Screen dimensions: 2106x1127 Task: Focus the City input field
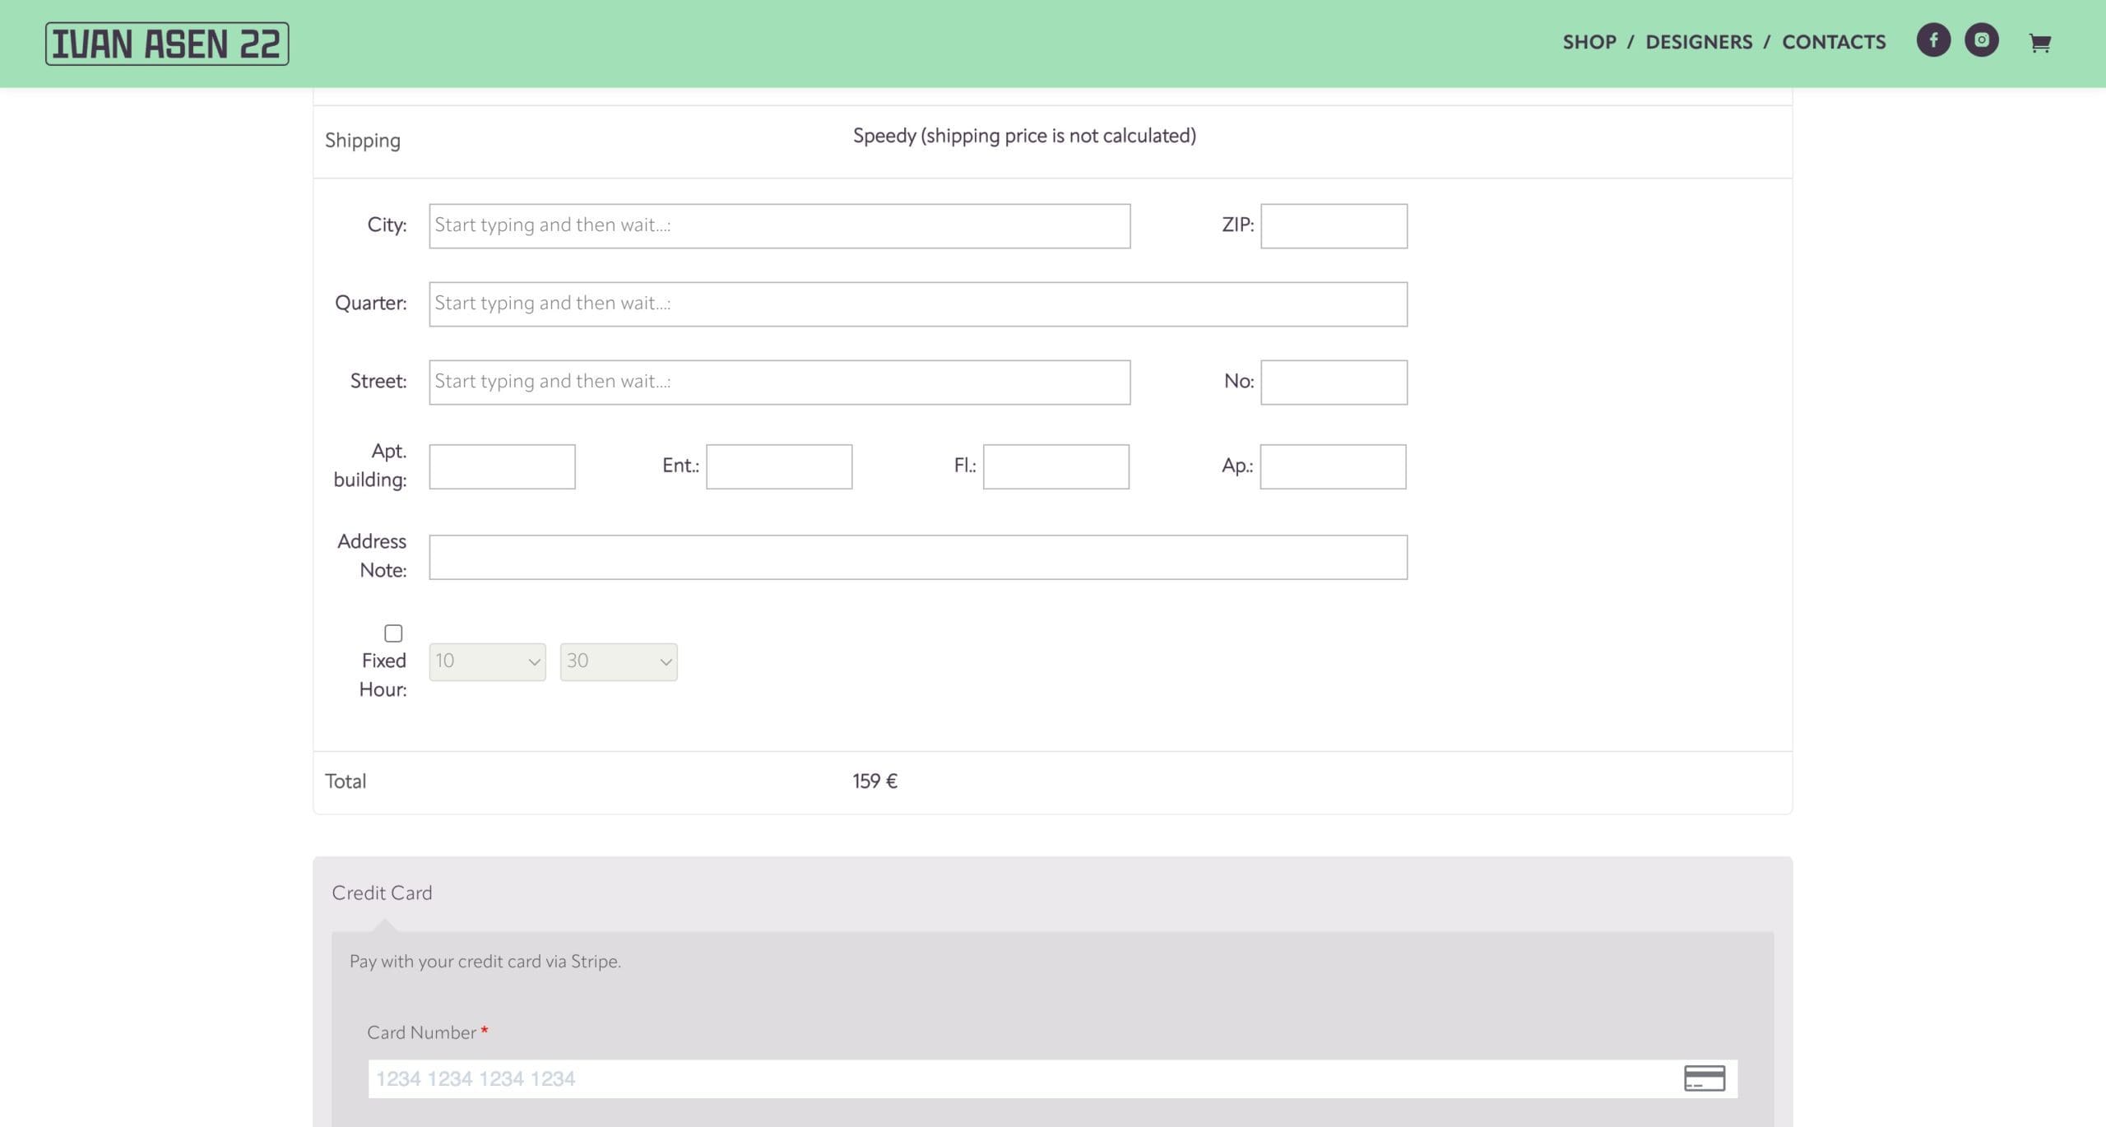click(779, 225)
